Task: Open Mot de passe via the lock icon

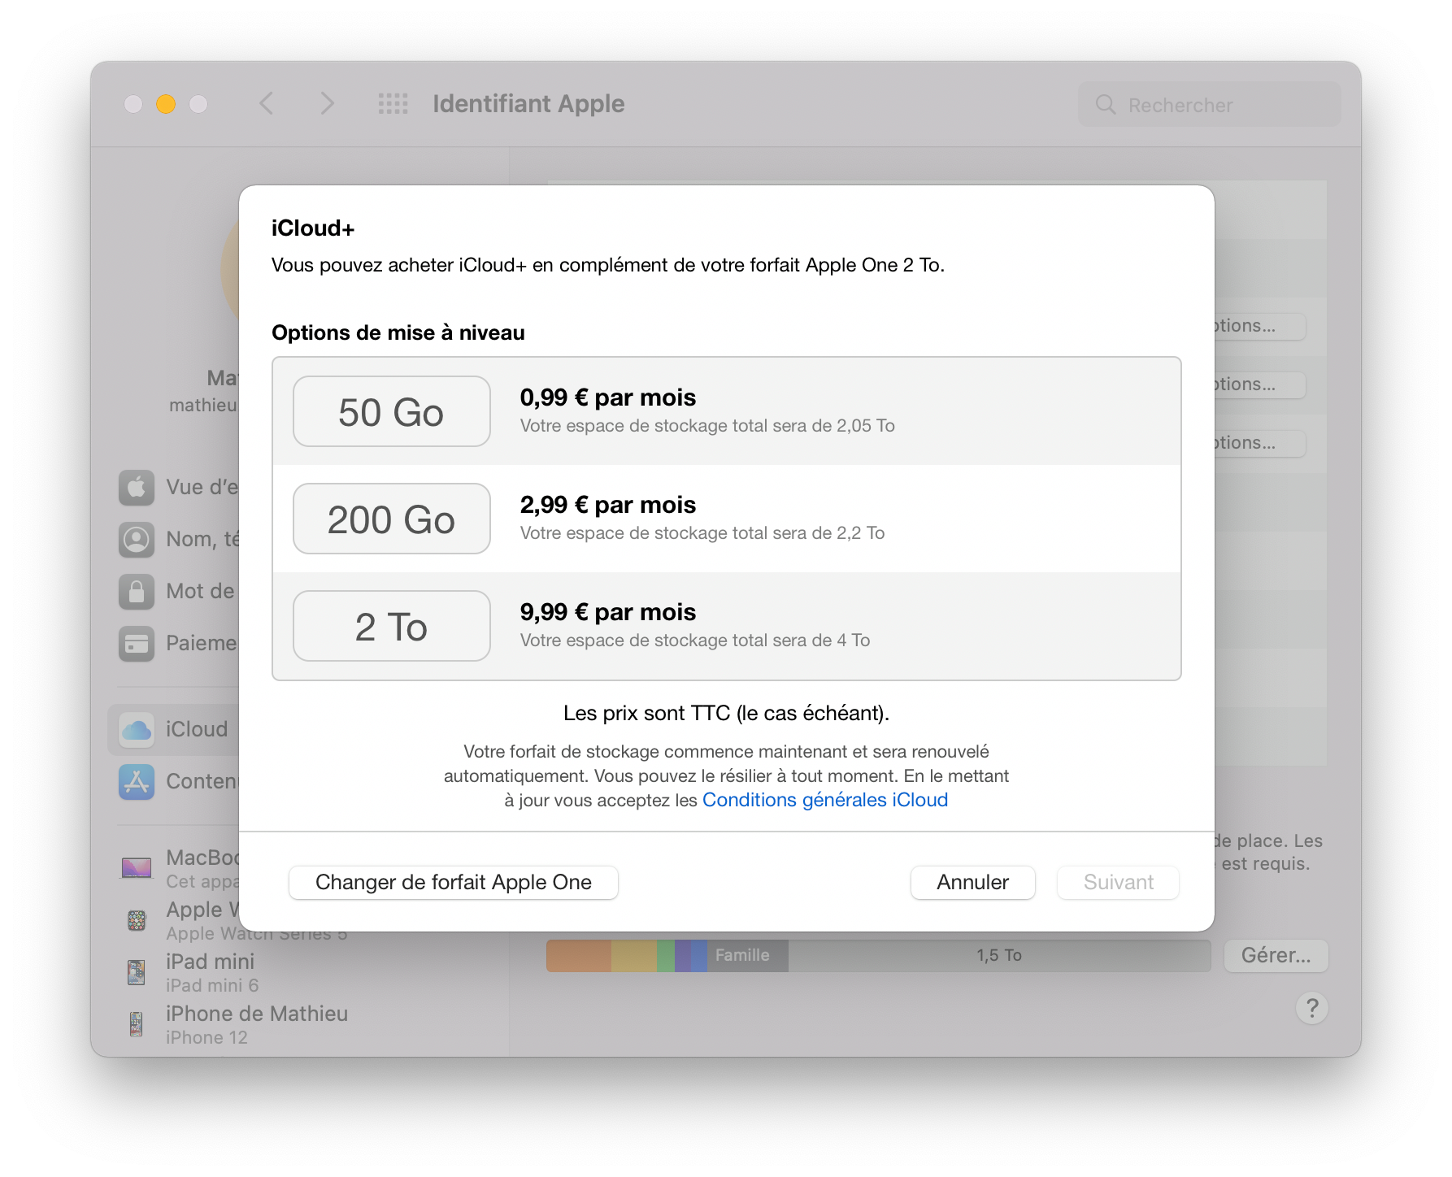Action: pyautogui.click(x=137, y=592)
